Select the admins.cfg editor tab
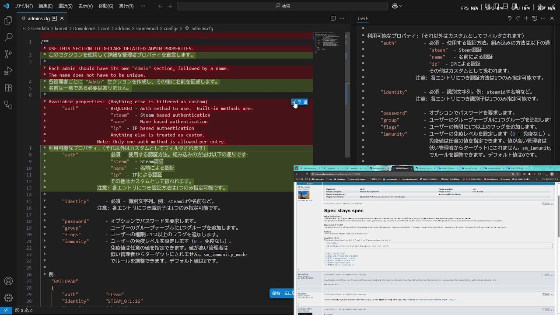The image size is (560, 315). [x=38, y=18]
